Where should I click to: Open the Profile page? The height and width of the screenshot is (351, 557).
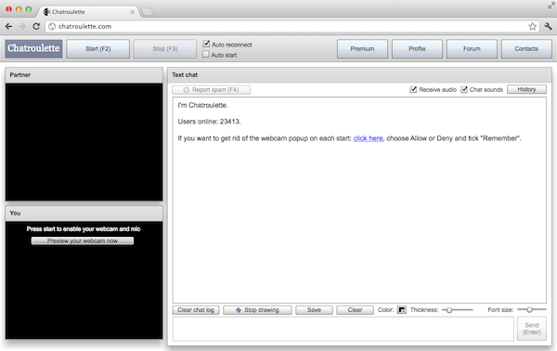pyautogui.click(x=417, y=48)
